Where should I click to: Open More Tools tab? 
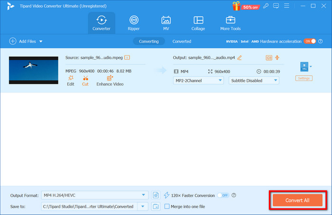pos(231,23)
